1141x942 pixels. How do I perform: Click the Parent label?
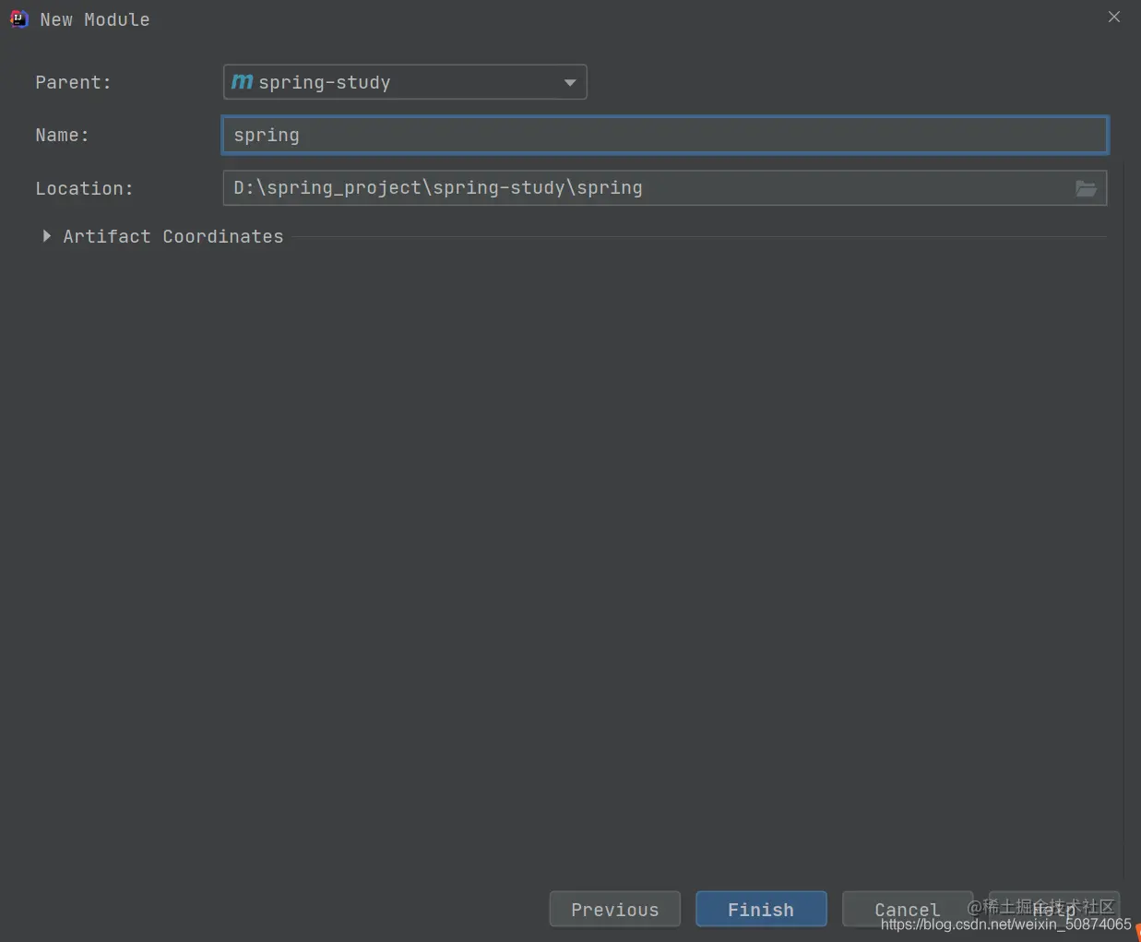pos(73,82)
